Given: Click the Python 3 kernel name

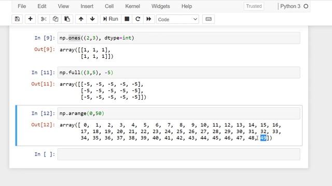Looking at the screenshot, I should point(290,6).
